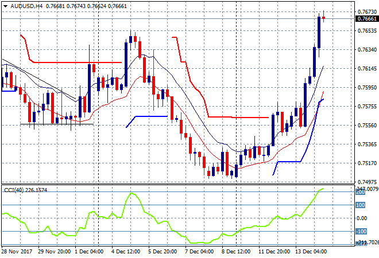Click the black horizontal support line near 0.75560
The width and height of the screenshot is (379, 258).
[x=57, y=124]
